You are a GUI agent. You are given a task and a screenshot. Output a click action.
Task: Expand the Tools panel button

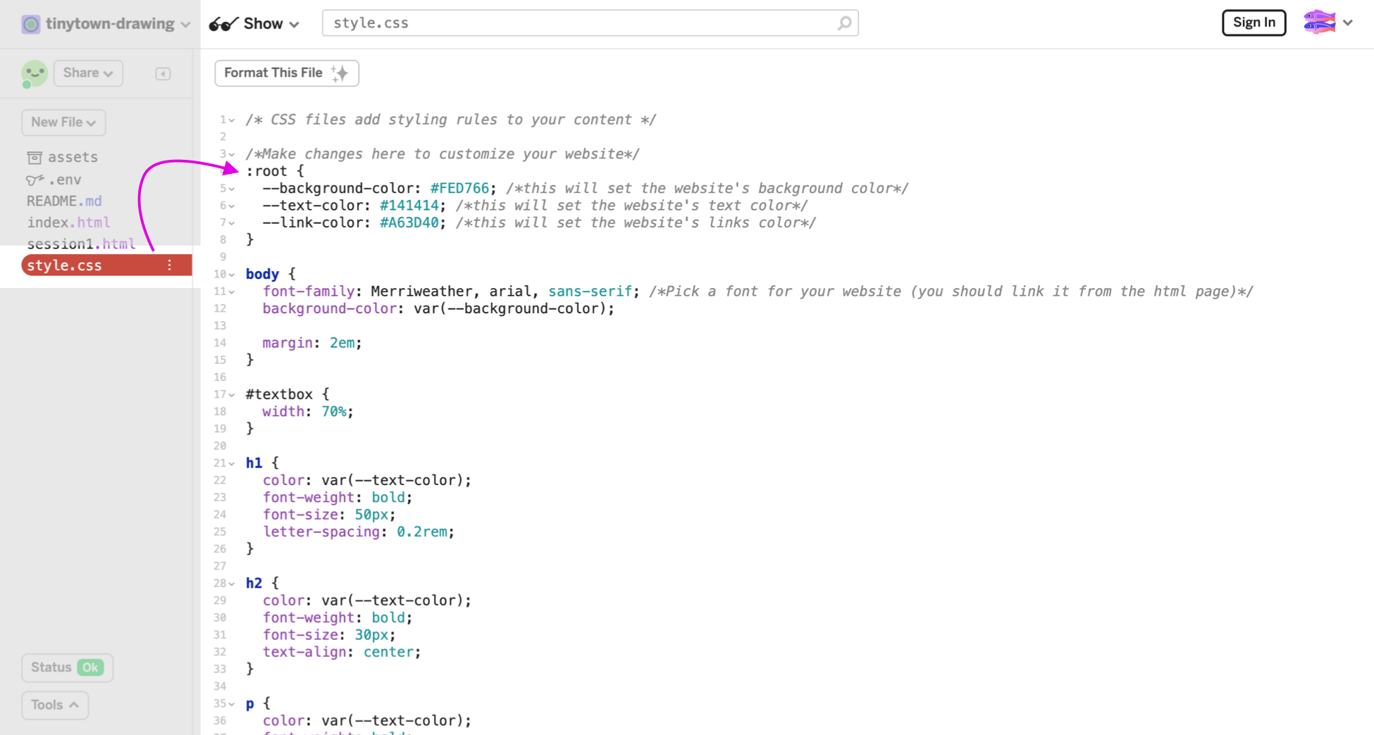point(55,705)
